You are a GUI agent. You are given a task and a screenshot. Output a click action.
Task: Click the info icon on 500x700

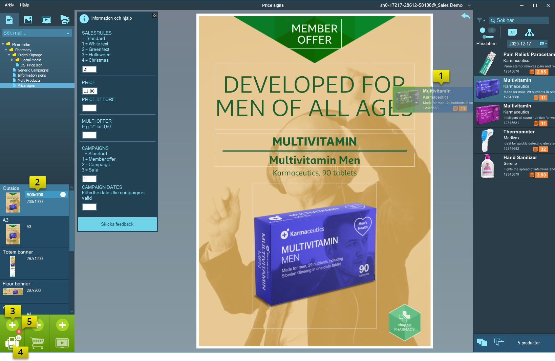[63, 195]
